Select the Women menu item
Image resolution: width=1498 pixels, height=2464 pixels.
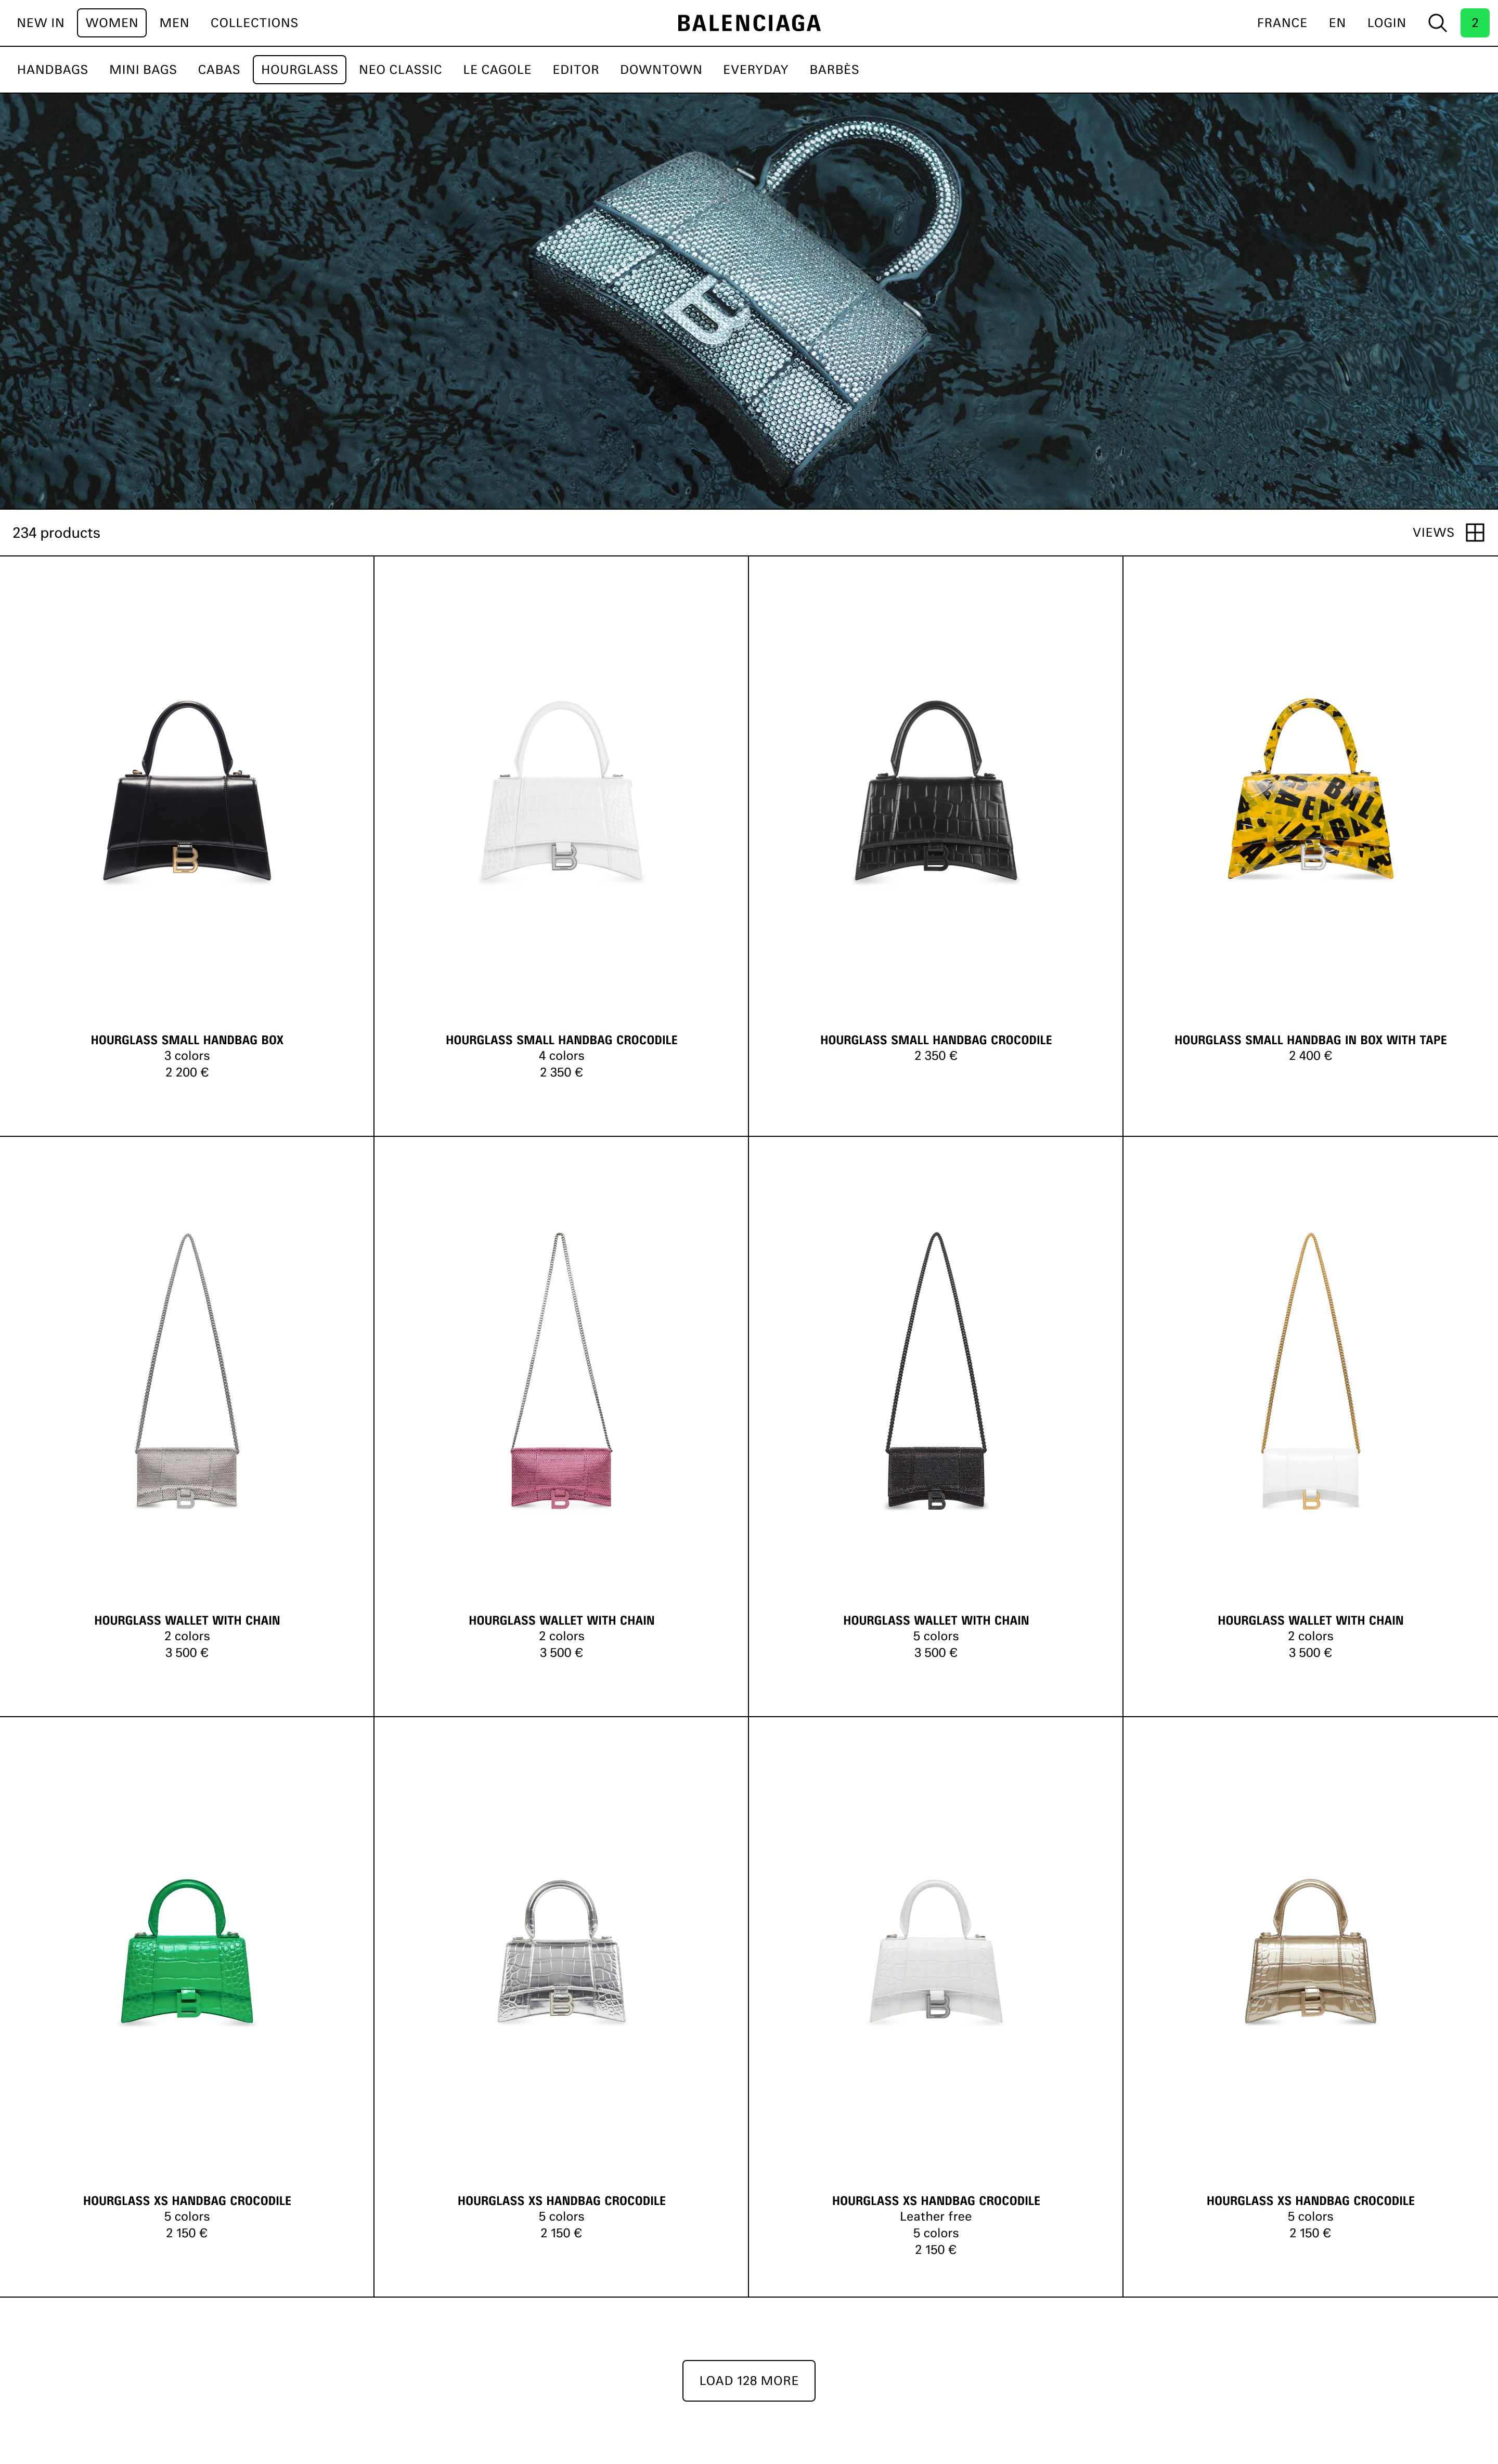(112, 23)
